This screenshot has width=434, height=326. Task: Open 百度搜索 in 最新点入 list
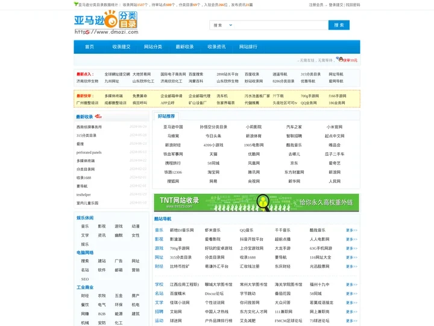pyautogui.click(x=196, y=74)
